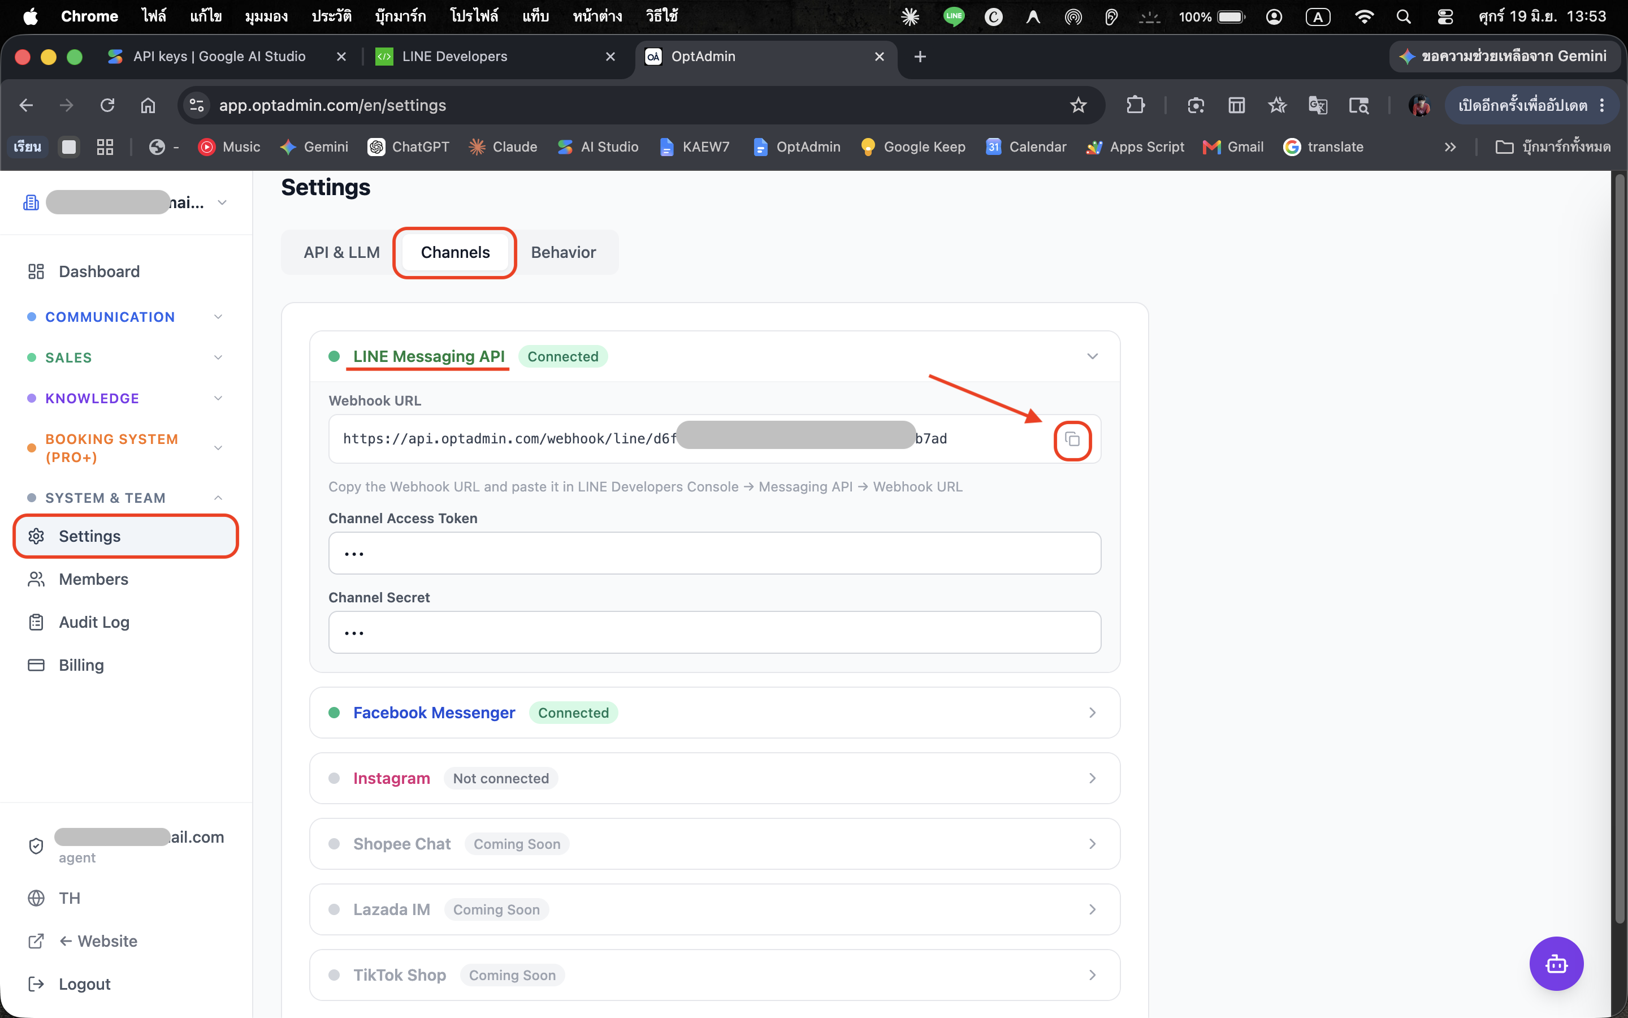Screen dimensions: 1628x1018
Task: Switch to LINE Developers browser tab
Action: point(495,57)
